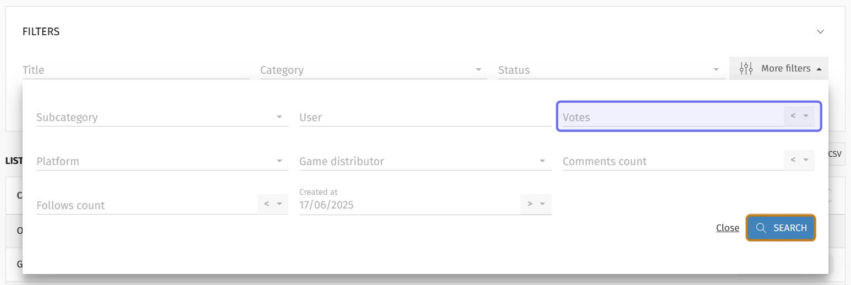Click the SEARCH button
The image size is (851, 285).
[781, 228]
